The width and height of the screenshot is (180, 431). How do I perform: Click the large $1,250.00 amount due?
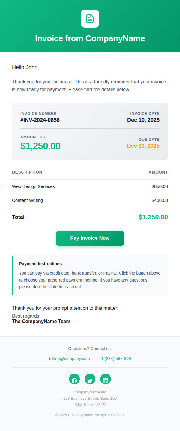(40, 146)
